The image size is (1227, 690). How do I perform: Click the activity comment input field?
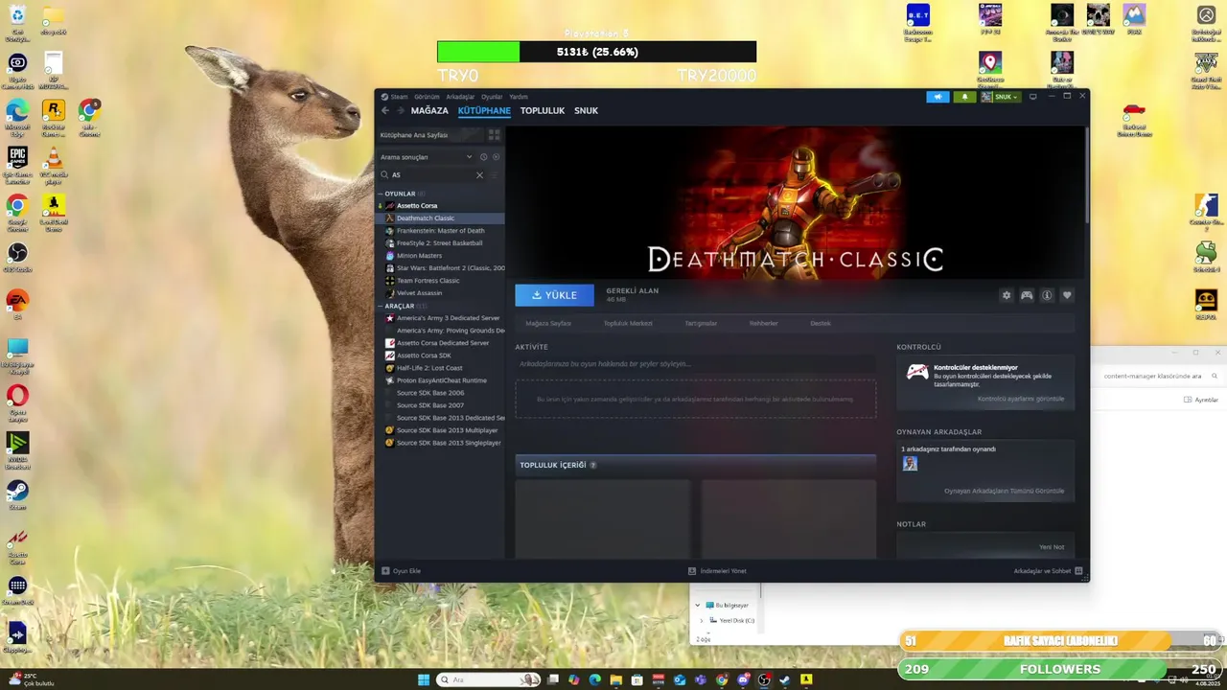(x=695, y=364)
